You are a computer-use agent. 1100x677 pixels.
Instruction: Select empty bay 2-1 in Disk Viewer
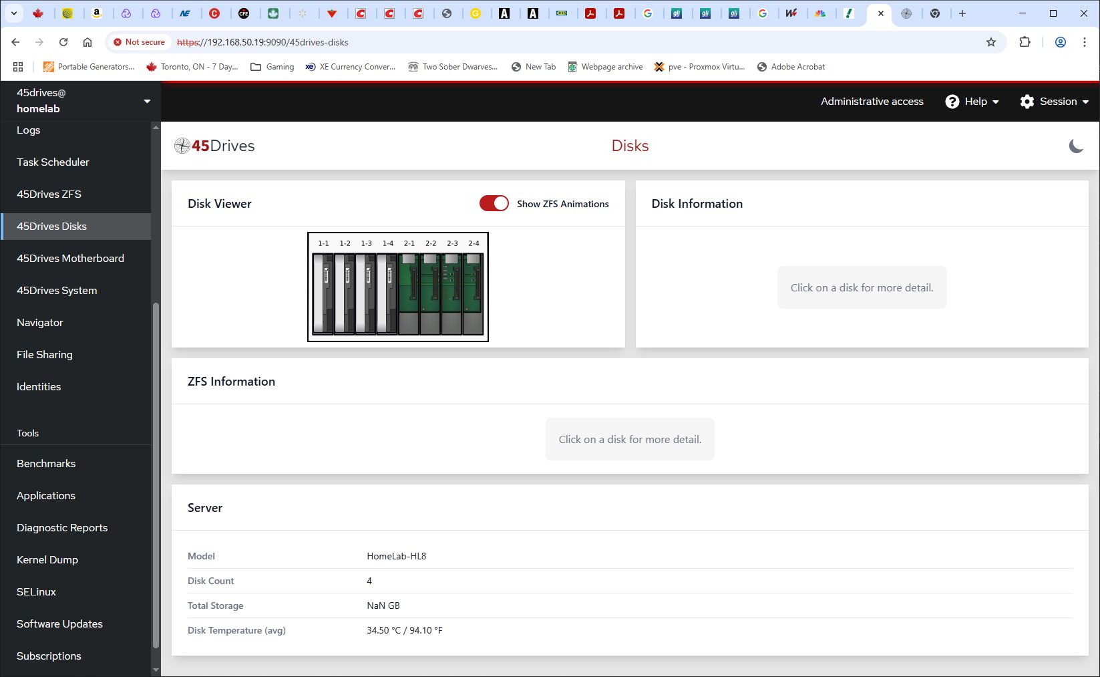[x=409, y=293]
